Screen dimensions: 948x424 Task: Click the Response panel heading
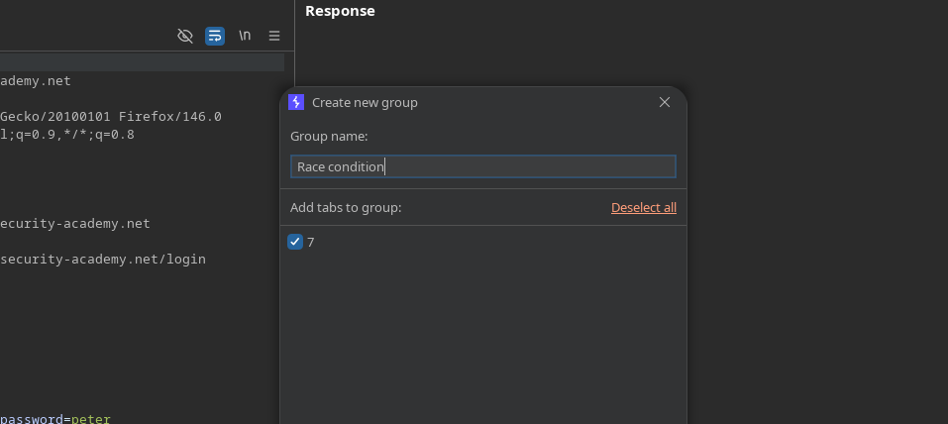340,12
